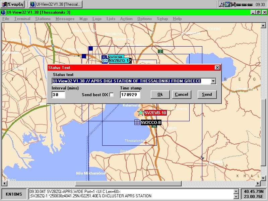
Task: Open the Setup menu
Action: tap(162, 19)
